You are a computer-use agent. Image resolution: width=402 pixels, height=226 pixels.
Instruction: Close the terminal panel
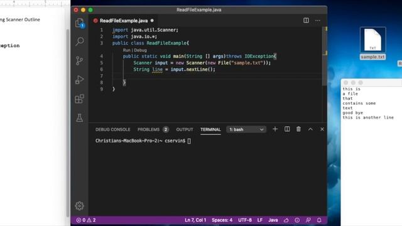[x=322, y=129]
